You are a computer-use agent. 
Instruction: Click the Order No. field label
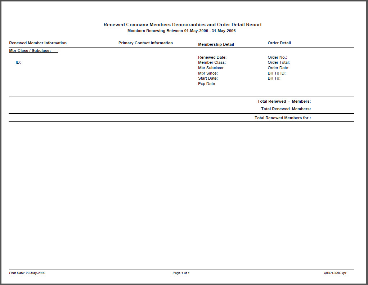coord(277,57)
